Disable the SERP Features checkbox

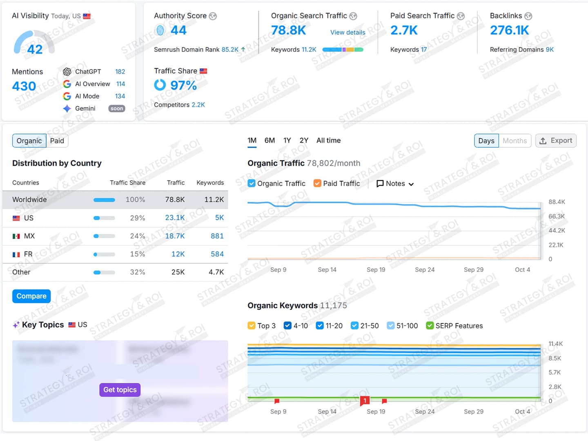pos(430,325)
